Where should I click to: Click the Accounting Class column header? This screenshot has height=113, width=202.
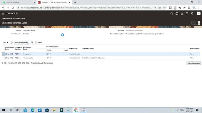27,48
